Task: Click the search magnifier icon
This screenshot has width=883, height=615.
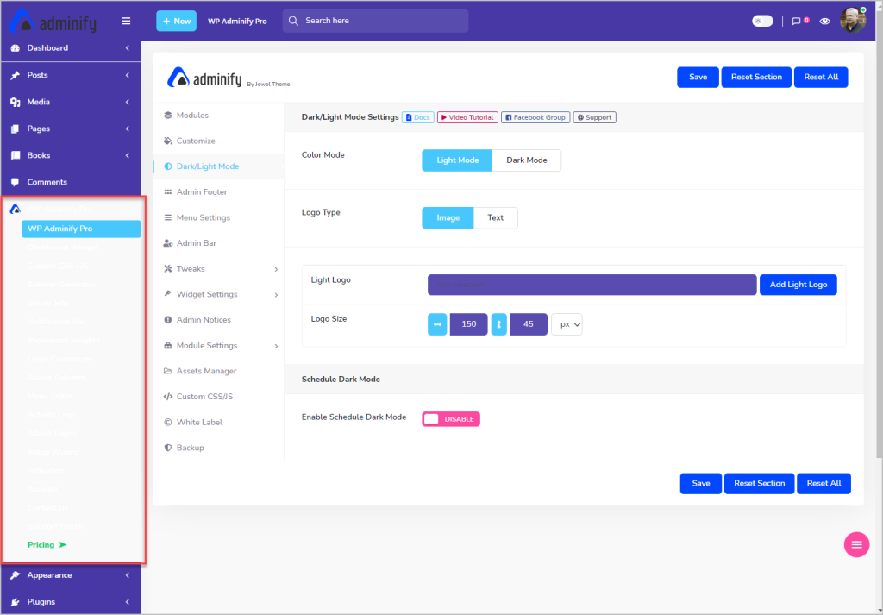Action: (x=293, y=21)
